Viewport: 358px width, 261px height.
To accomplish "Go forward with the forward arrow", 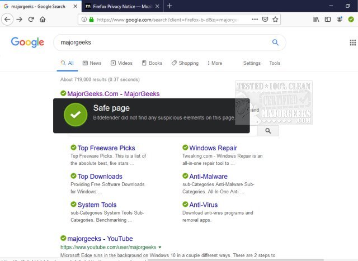I will point(20,20).
